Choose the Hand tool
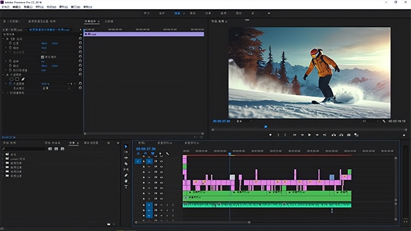This screenshot has width=411, height=231. [x=126, y=181]
